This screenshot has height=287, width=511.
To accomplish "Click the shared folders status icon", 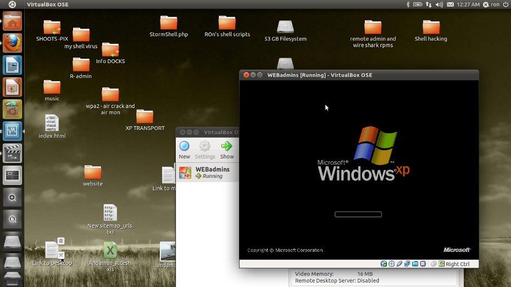I will point(415,264).
